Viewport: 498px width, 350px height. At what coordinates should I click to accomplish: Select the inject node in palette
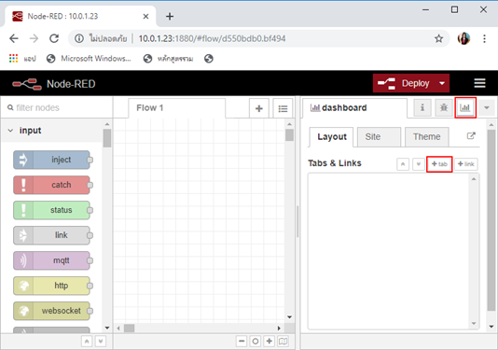click(52, 160)
